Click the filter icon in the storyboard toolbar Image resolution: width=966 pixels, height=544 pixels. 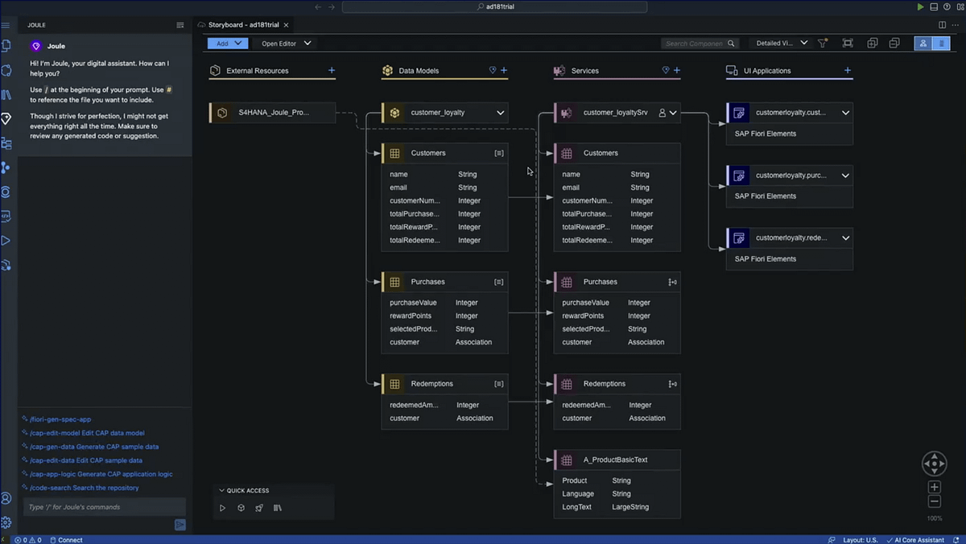pos(823,43)
